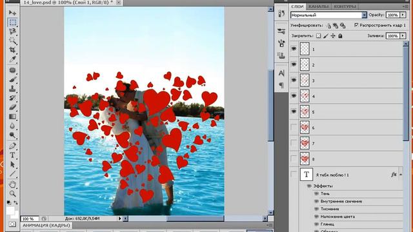Click the lock image pixels brush icon
Image resolution: width=413 pixels, height=232 pixels.
(326, 36)
